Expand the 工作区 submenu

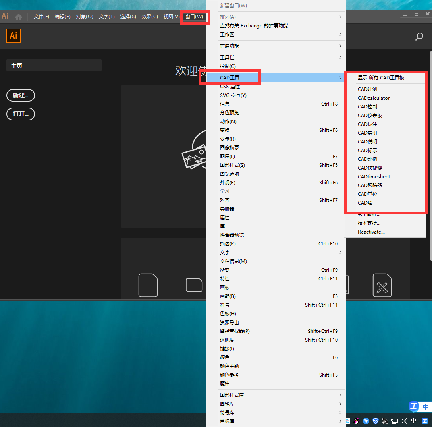click(276, 35)
